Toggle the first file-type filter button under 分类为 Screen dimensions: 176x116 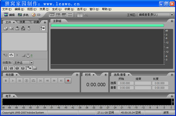pos(5,68)
